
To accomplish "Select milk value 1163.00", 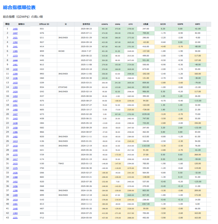I will click(146, 146).
